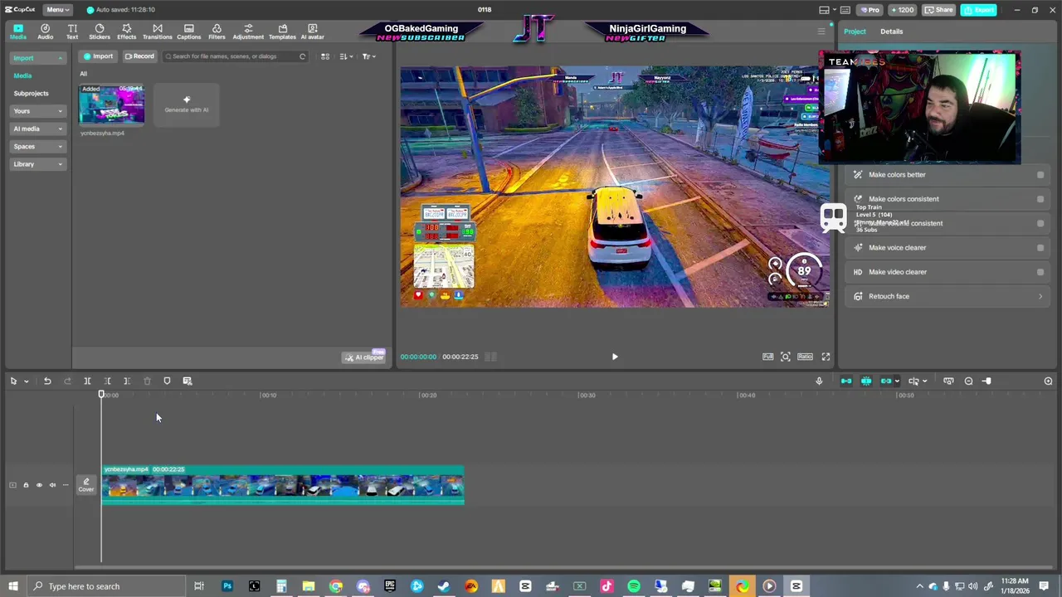Image resolution: width=1062 pixels, height=597 pixels.
Task: Zoom out the timeline
Action: tap(968, 381)
